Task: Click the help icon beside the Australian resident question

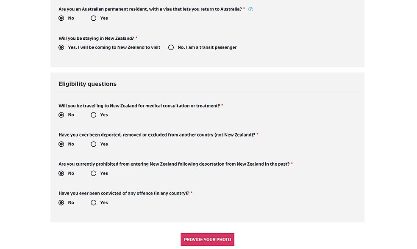Action: (250, 9)
